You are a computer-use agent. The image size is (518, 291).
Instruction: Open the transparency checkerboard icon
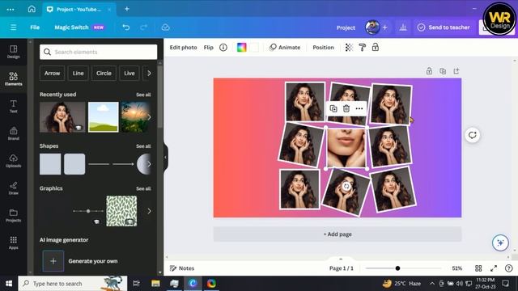[349, 48]
